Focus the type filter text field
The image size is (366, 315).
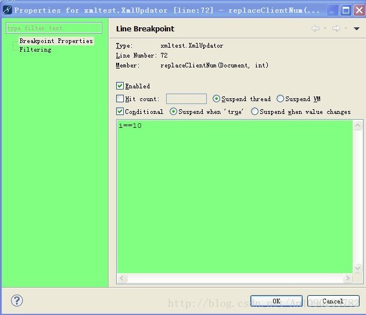tap(54, 28)
